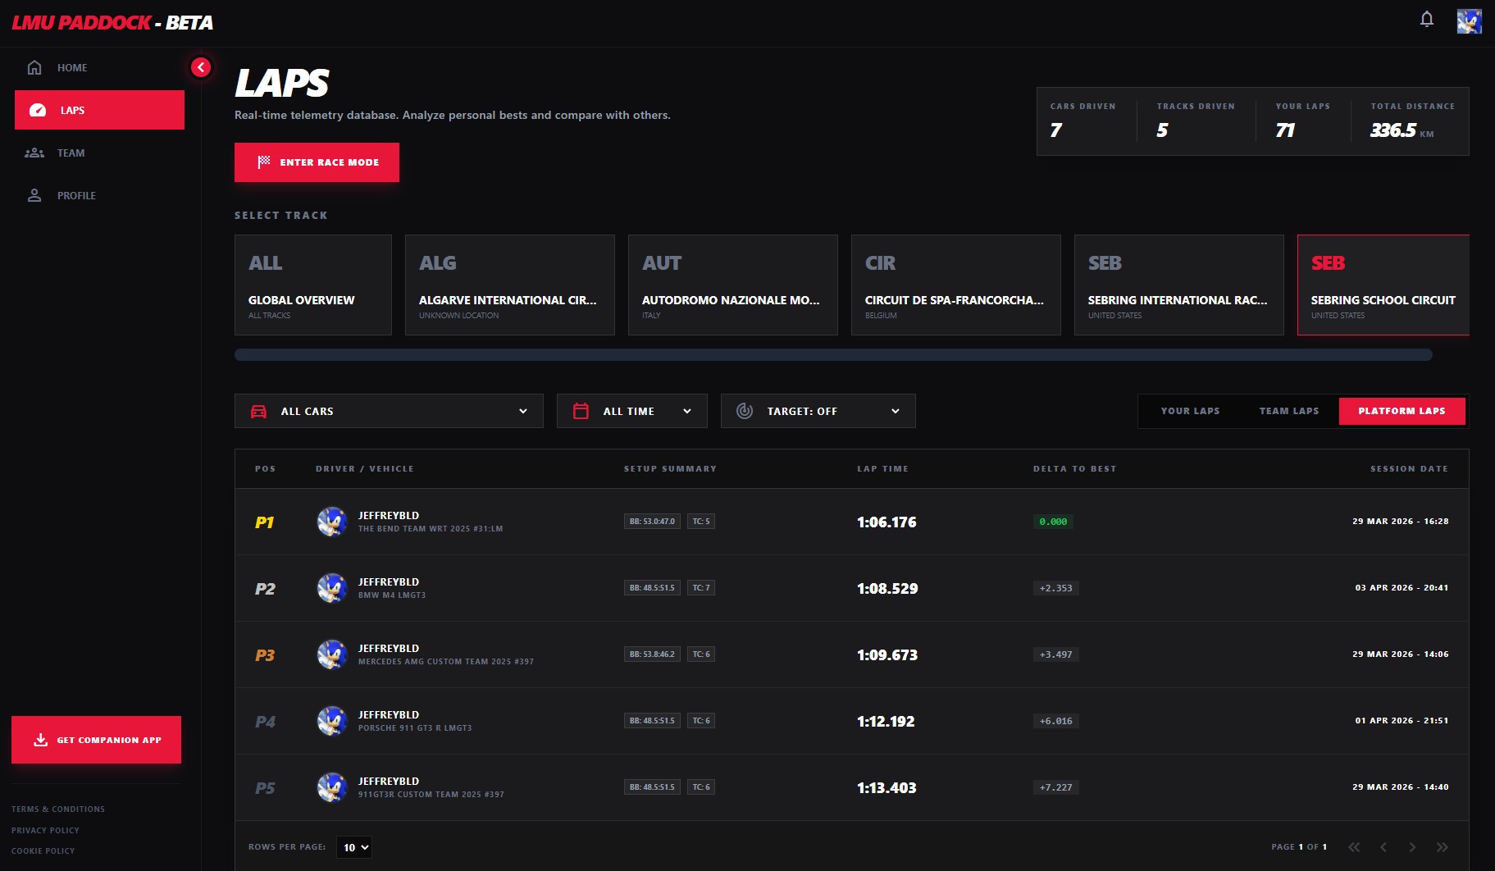The height and width of the screenshot is (871, 1495).
Task: Open Privacy Policy link
Action: coord(45,830)
